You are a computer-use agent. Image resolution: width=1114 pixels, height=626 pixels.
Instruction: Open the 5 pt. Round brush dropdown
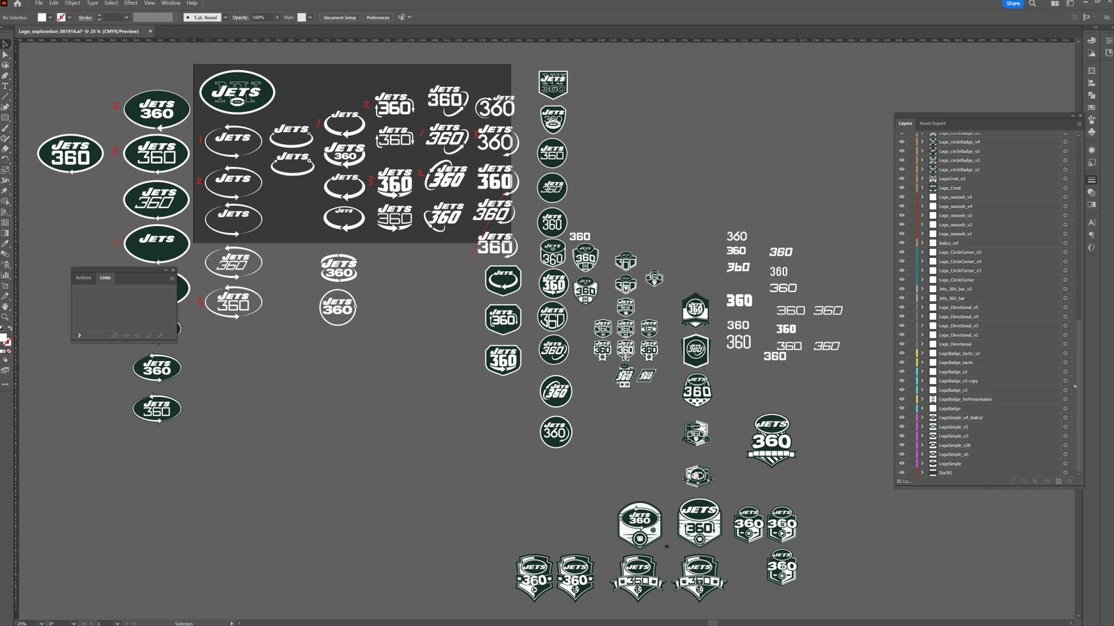click(x=225, y=17)
